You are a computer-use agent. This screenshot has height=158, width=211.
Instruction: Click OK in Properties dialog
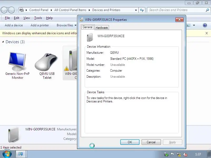point(130,142)
